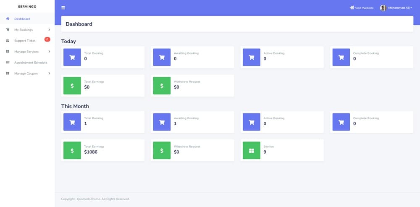Expand the Manage Services submenu arrow
Viewport: 420px width, 207px height.
point(49,52)
